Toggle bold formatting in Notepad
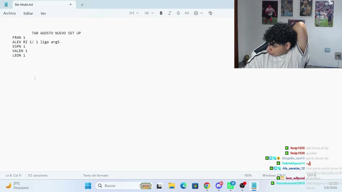 161,13
